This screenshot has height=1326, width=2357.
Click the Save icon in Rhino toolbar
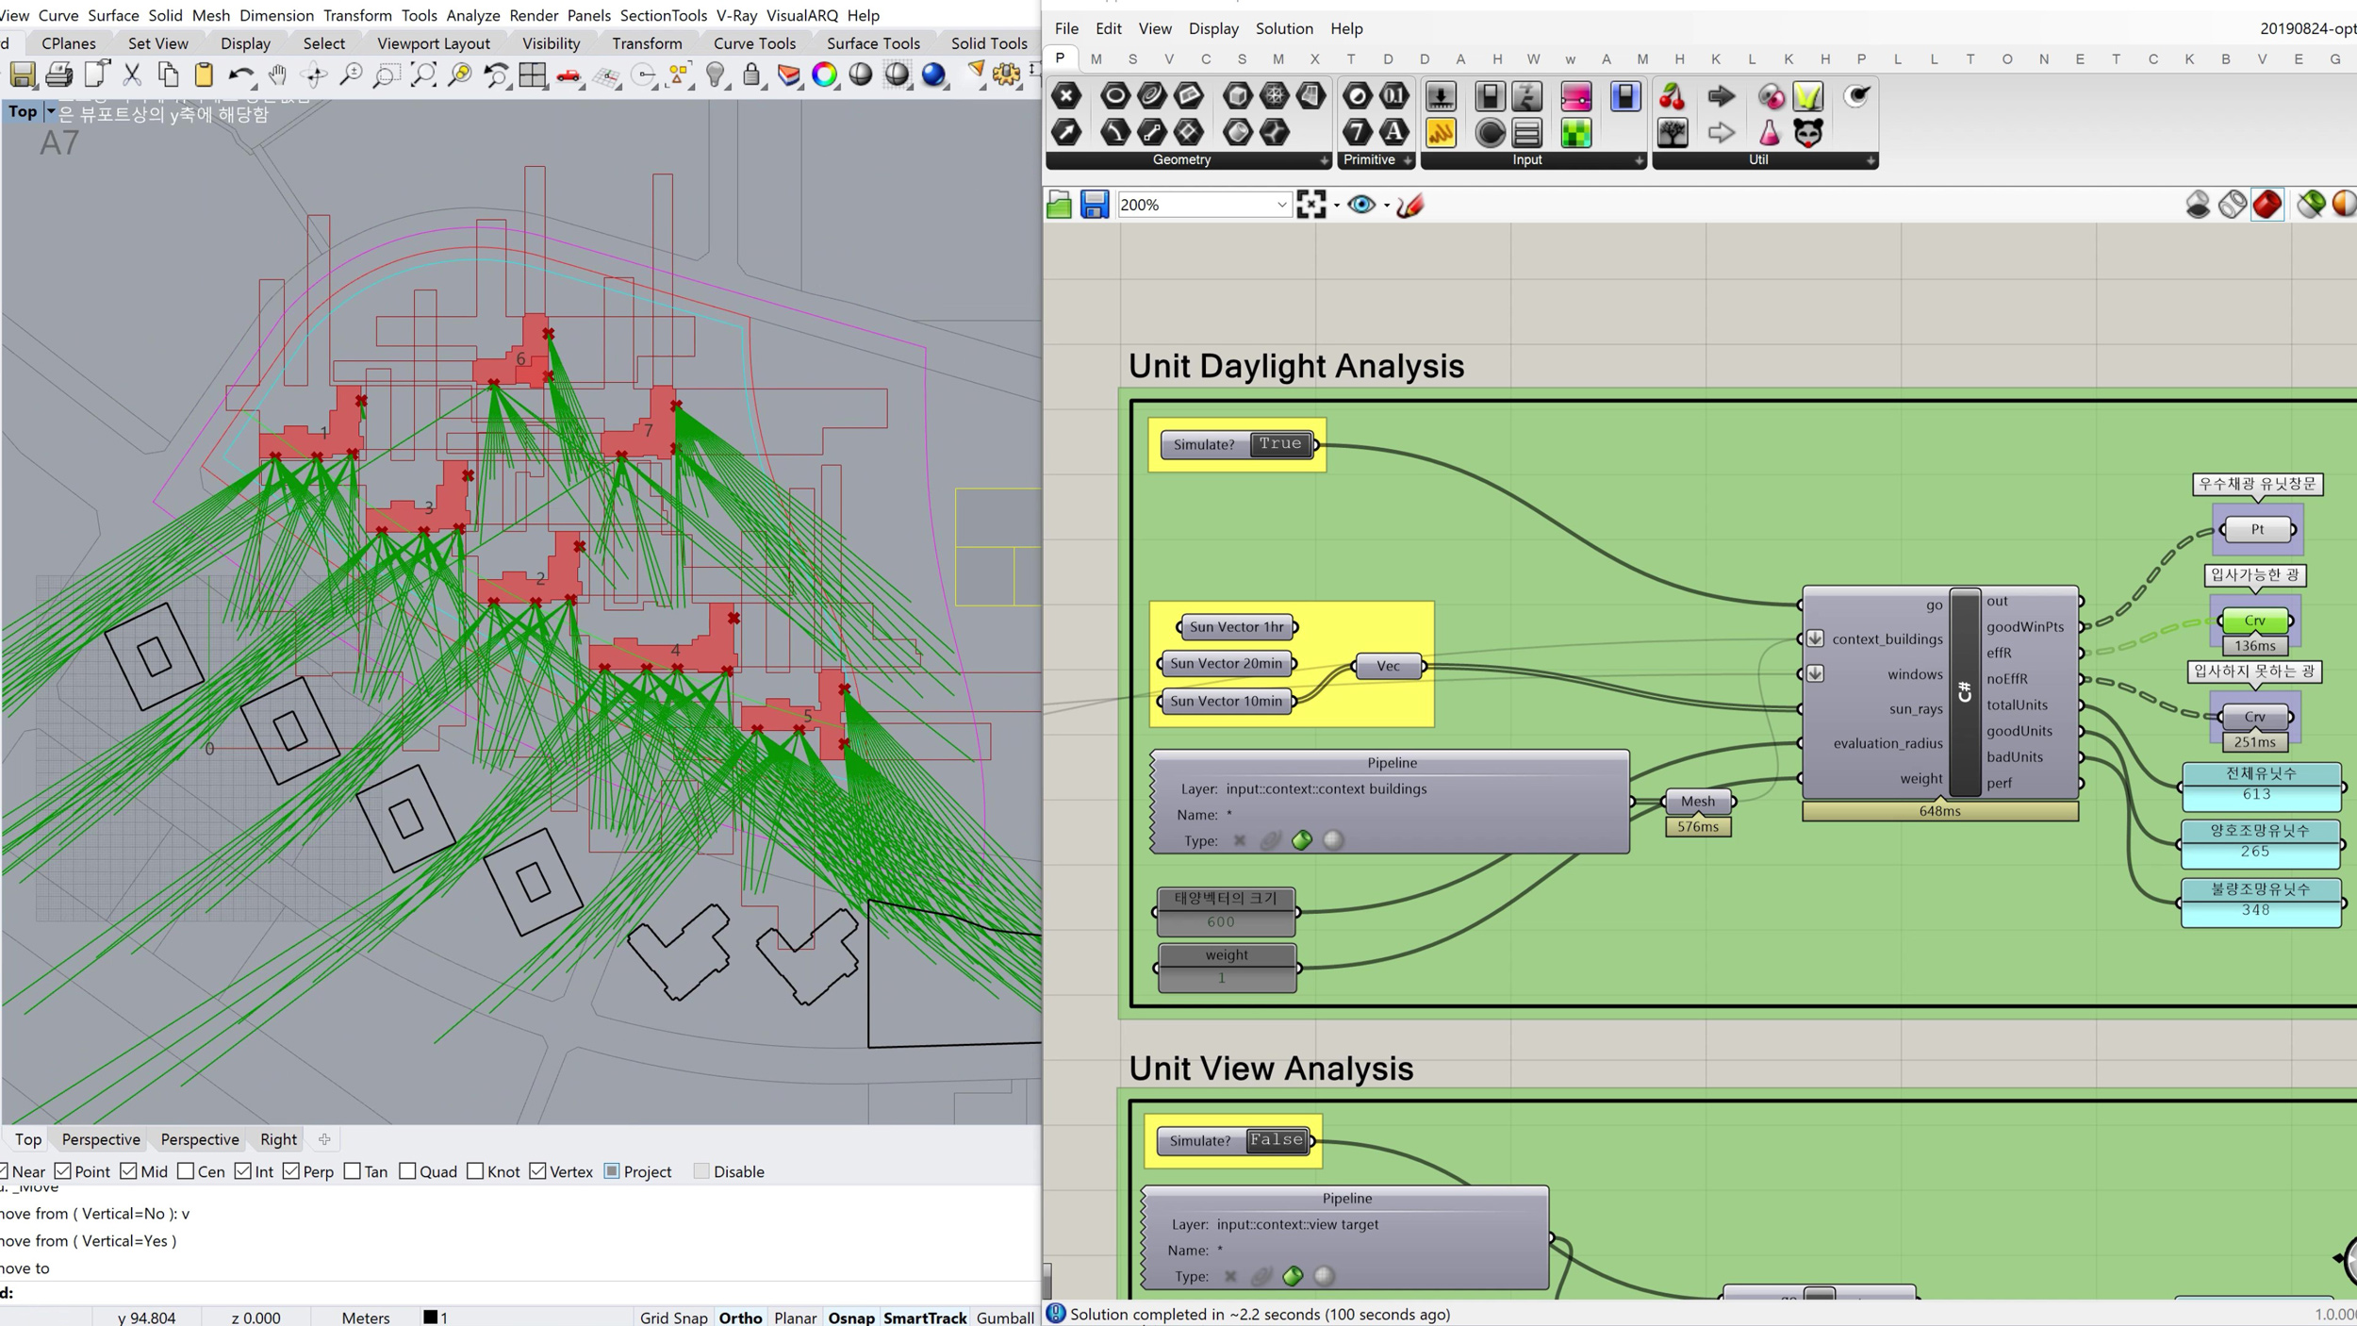[23, 75]
